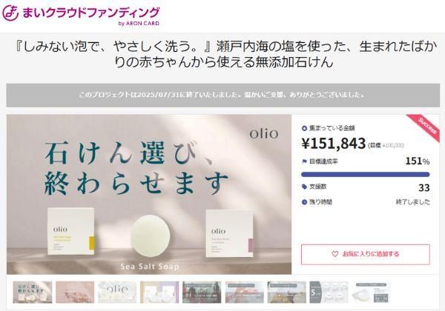Click the heart icon in favorites button
Screen dimensions: 445x311
click(x=335, y=254)
